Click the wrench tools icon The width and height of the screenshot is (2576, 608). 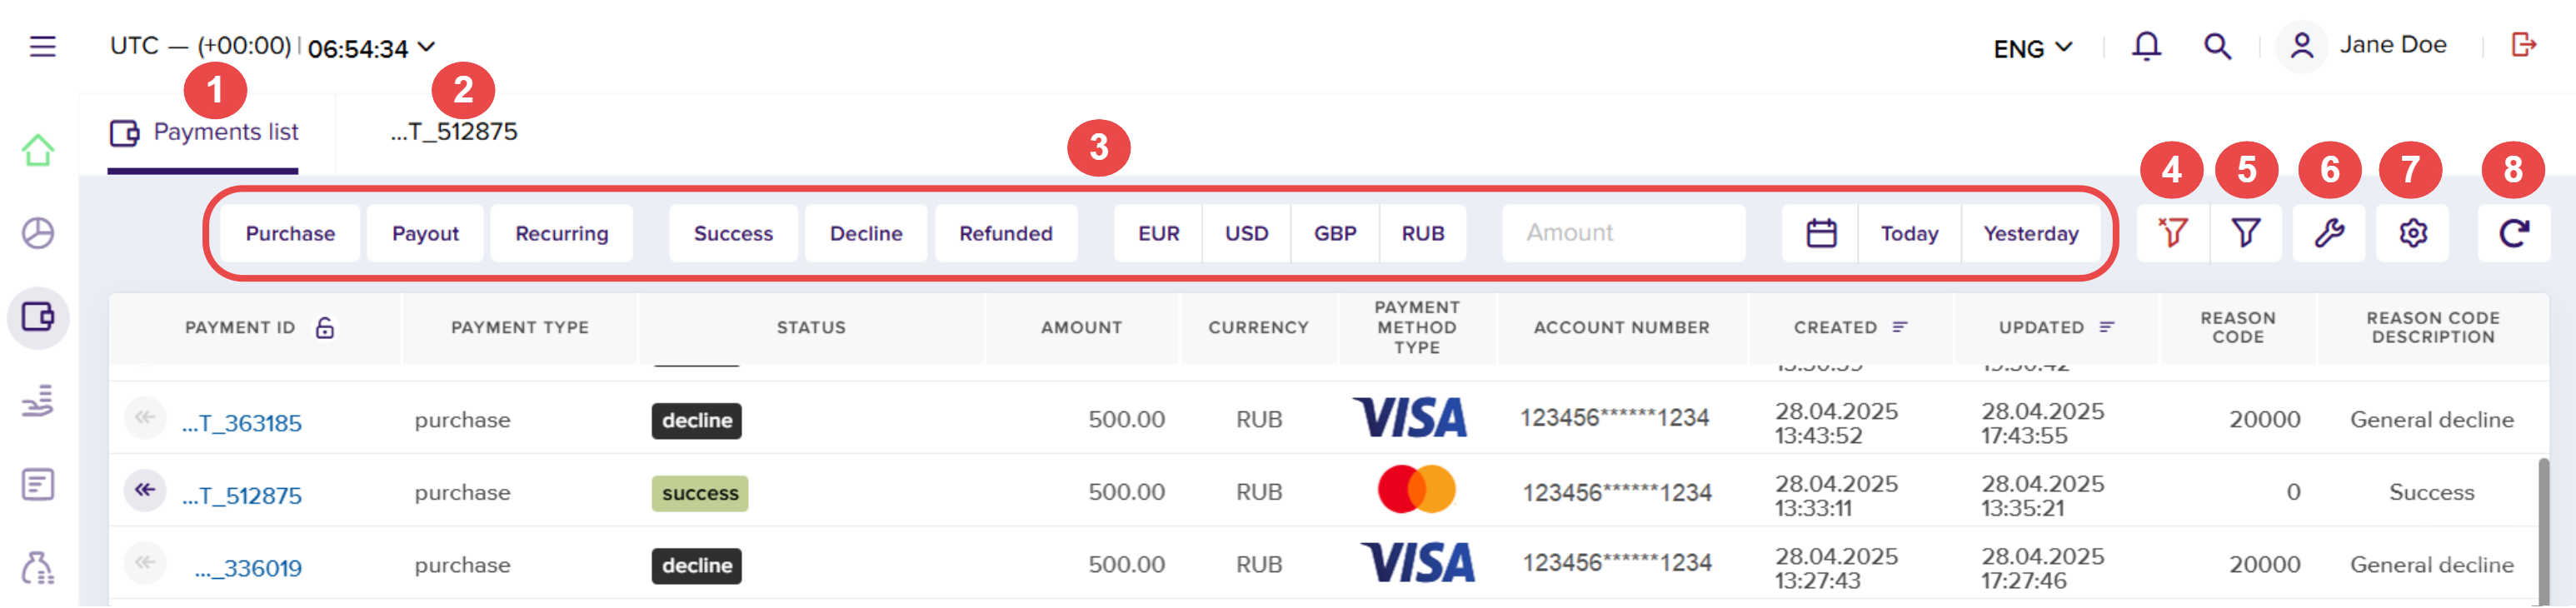coord(2329,233)
